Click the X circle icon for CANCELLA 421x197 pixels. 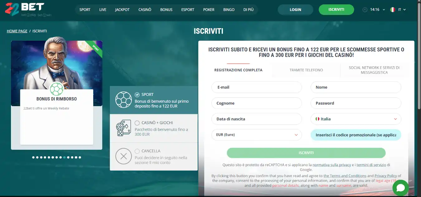(123, 156)
